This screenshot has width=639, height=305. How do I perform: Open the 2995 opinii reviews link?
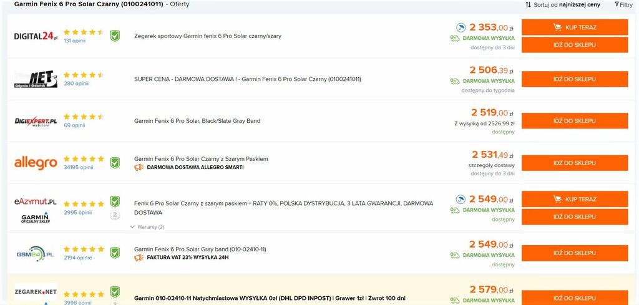pos(78,213)
